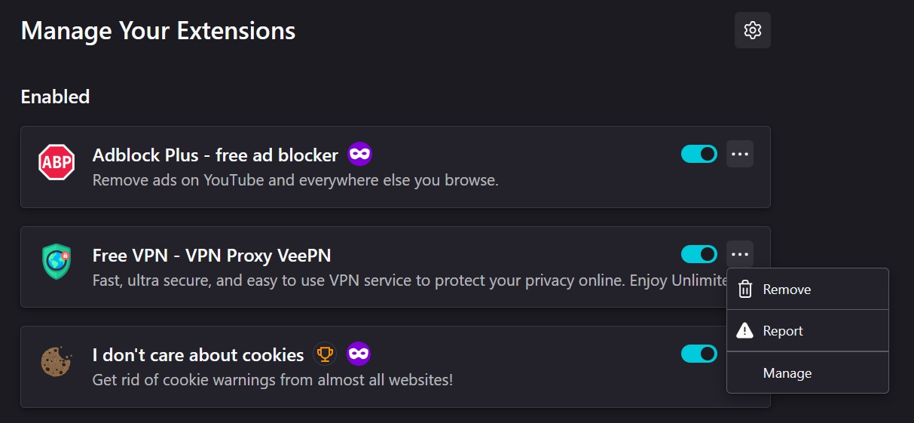The height and width of the screenshot is (423, 914).
Task: Disable the Adblock Plus extension toggle
Action: pos(698,155)
